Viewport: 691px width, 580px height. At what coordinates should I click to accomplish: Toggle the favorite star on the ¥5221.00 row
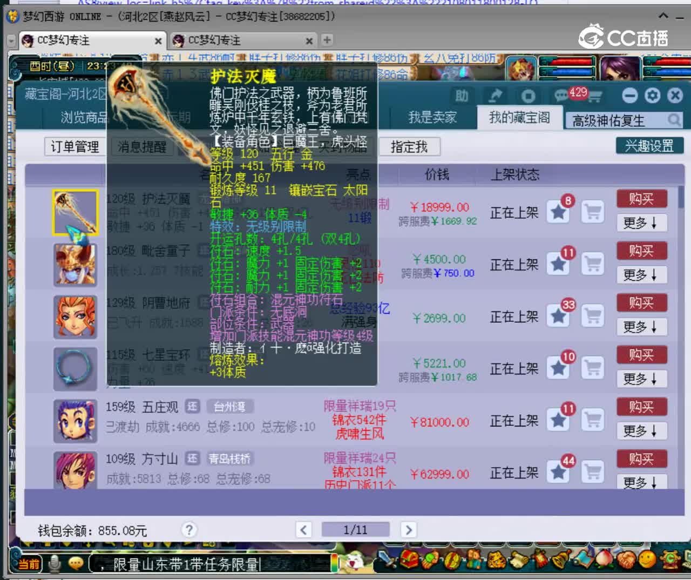pyautogui.click(x=559, y=368)
